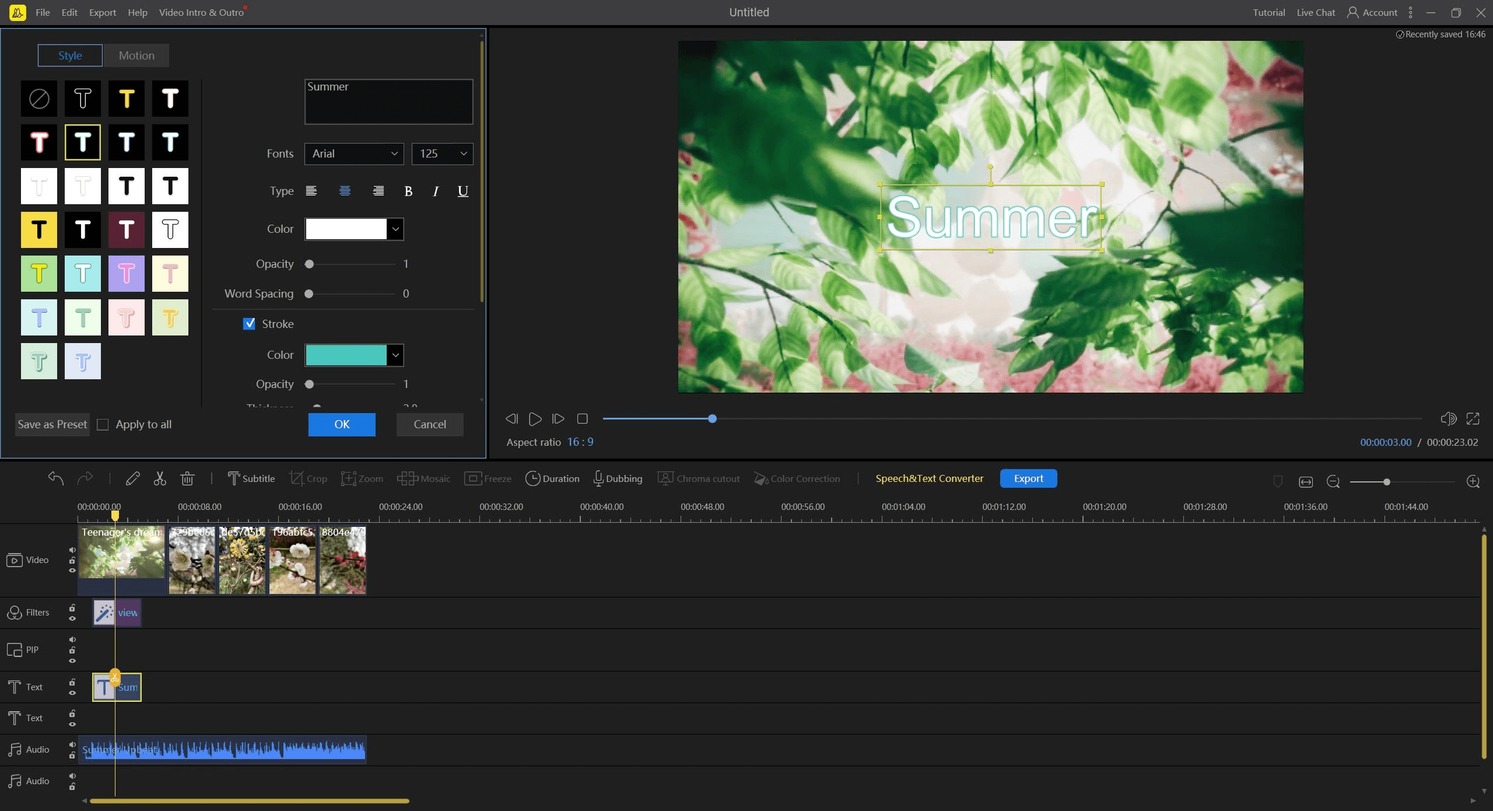Switch to the Motion tab

pos(136,55)
